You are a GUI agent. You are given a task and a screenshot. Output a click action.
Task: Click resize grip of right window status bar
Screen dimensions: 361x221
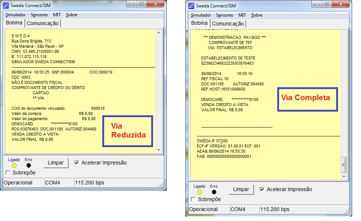347,211
